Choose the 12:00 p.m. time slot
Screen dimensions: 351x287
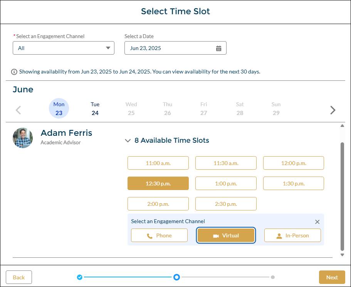tap(294, 163)
